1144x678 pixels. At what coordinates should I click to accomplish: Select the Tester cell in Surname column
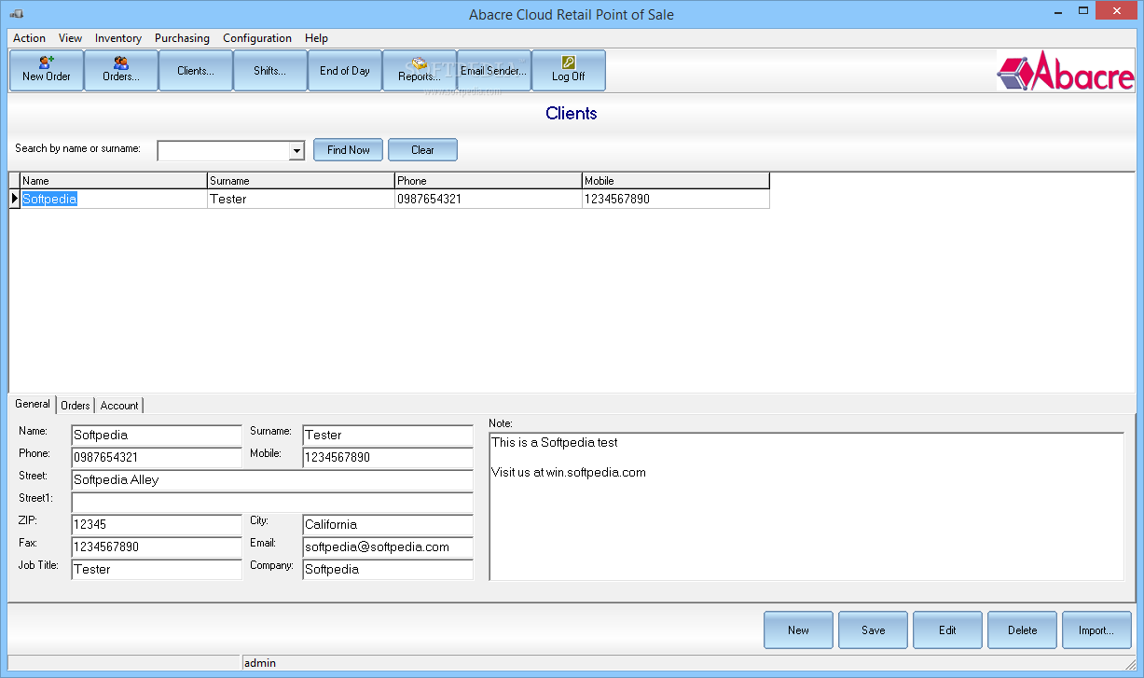click(x=301, y=199)
